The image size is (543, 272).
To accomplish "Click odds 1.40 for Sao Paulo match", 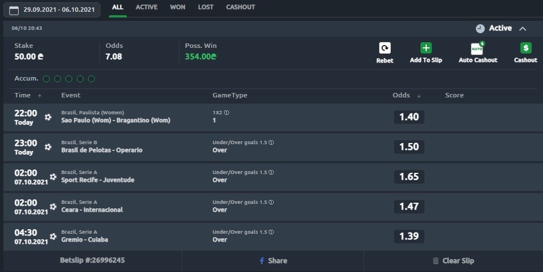I will (409, 117).
